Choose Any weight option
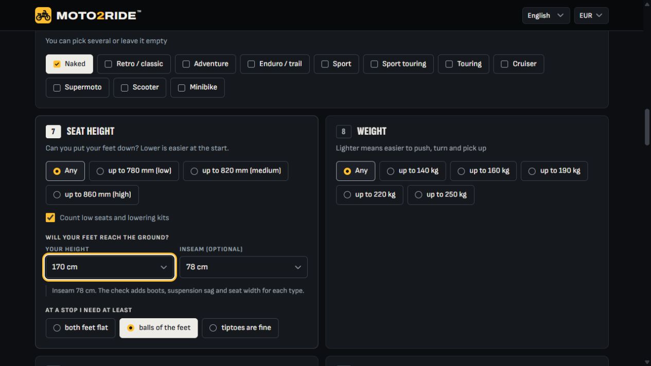 point(356,171)
